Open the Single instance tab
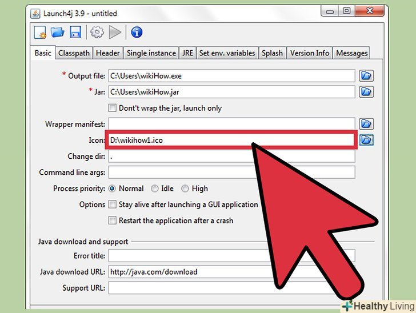Screen dimensions: 416x313 point(151,53)
